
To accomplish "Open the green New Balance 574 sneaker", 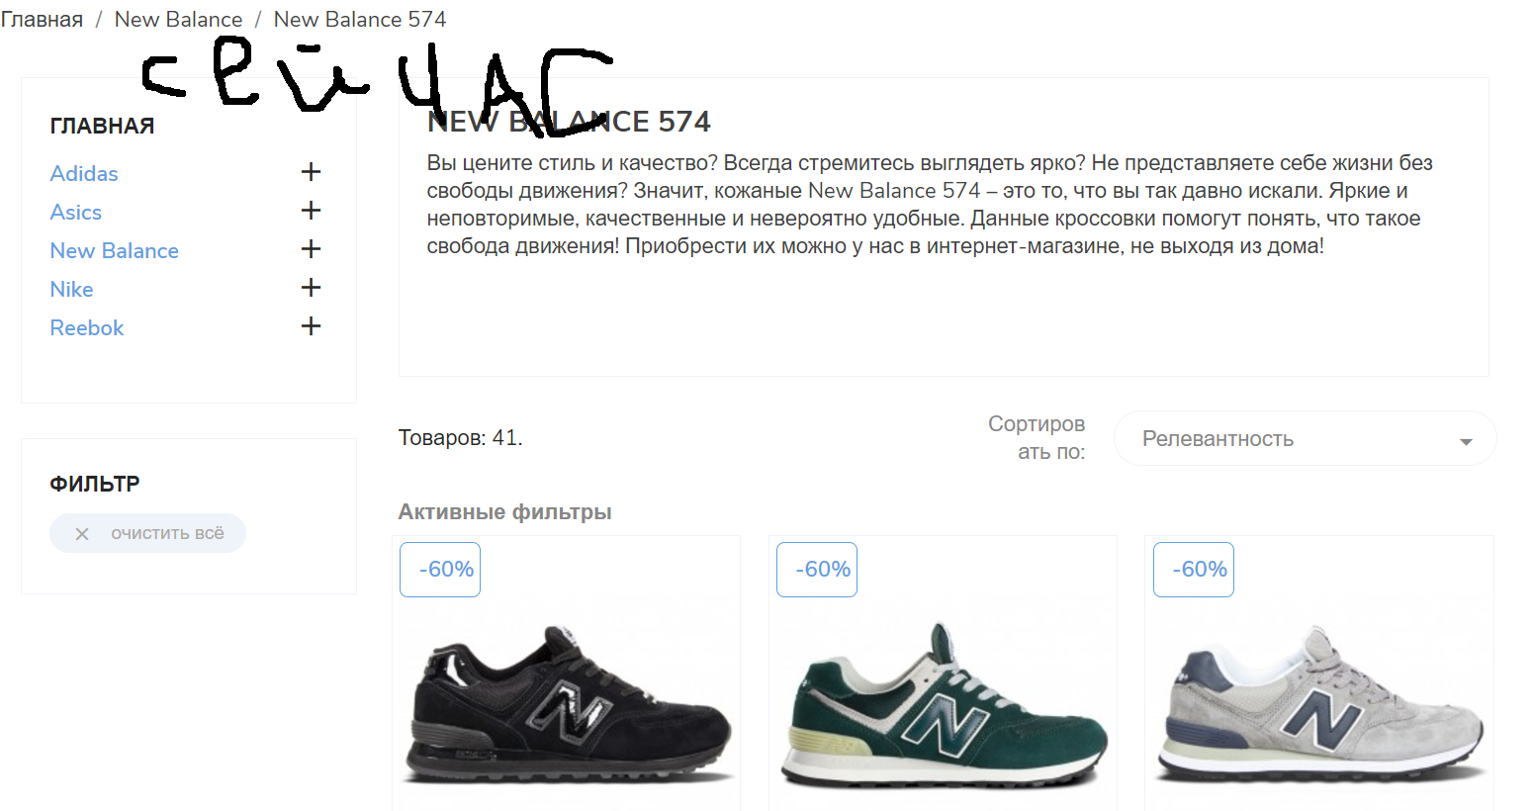I will (x=946, y=705).
